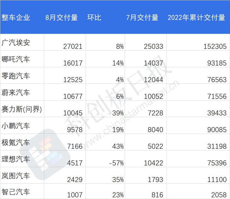The width and height of the screenshot is (230, 199).
Task: Click the 14% growth cell
Action: [118, 63]
